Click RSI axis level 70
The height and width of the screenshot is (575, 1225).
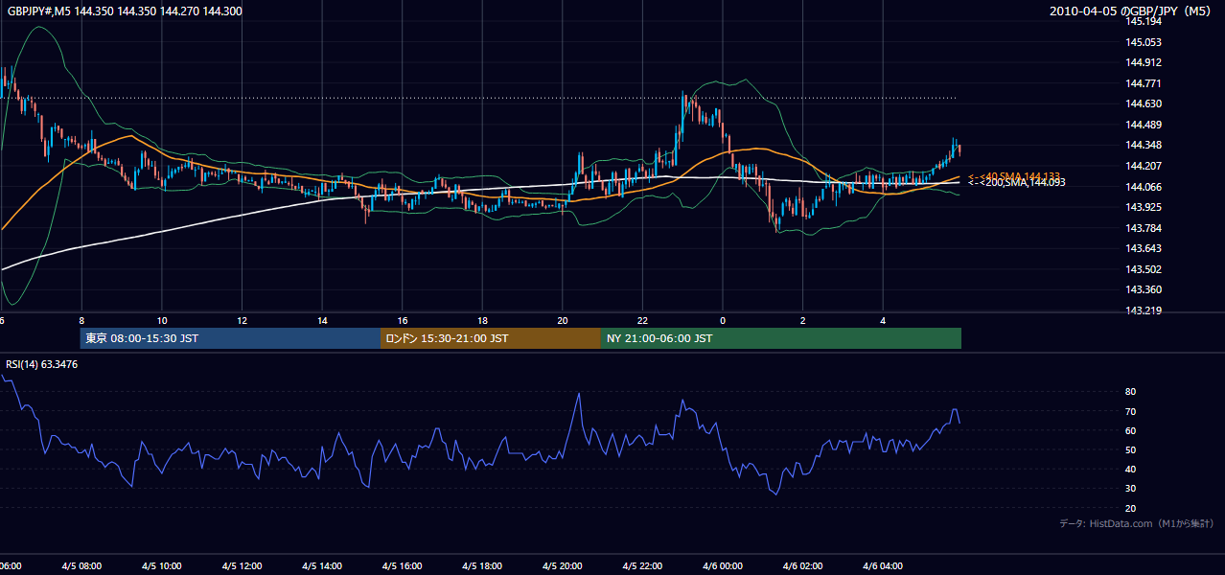(x=1131, y=411)
